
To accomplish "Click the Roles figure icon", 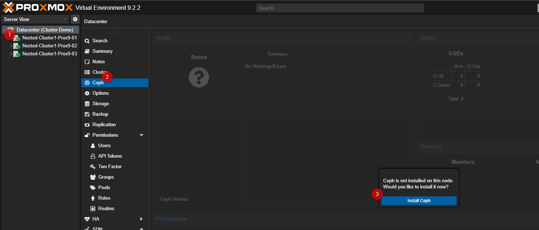I will tap(93, 198).
